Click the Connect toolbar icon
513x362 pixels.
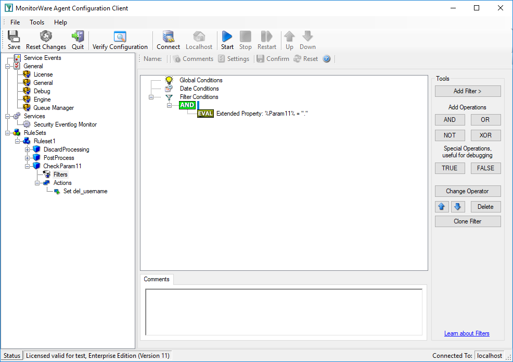[168, 40]
